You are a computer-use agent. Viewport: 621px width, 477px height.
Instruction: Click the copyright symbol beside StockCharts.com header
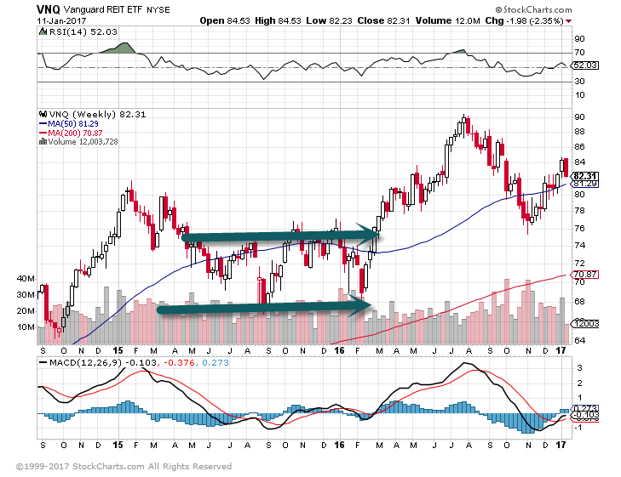coord(498,9)
